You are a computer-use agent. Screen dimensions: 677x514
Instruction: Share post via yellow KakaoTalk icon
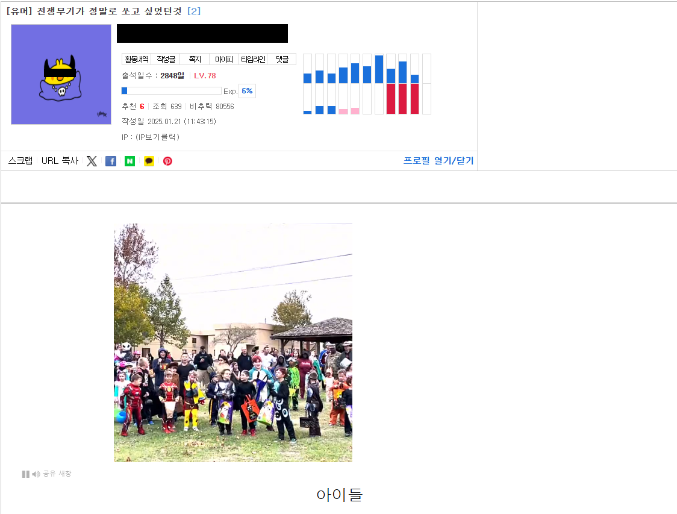pyautogui.click(x=149, y=161)
